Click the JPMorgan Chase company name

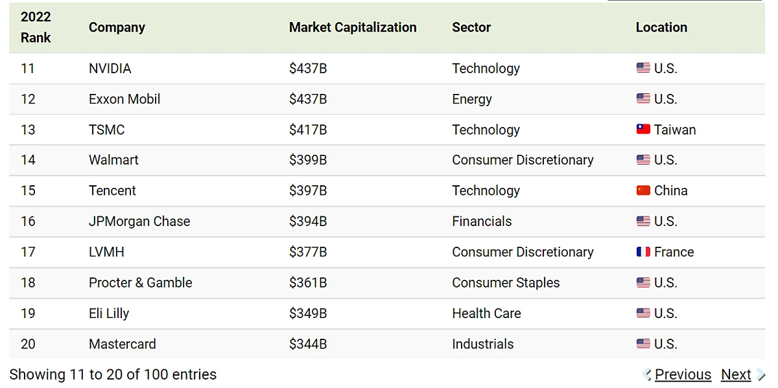click(139, 222)
